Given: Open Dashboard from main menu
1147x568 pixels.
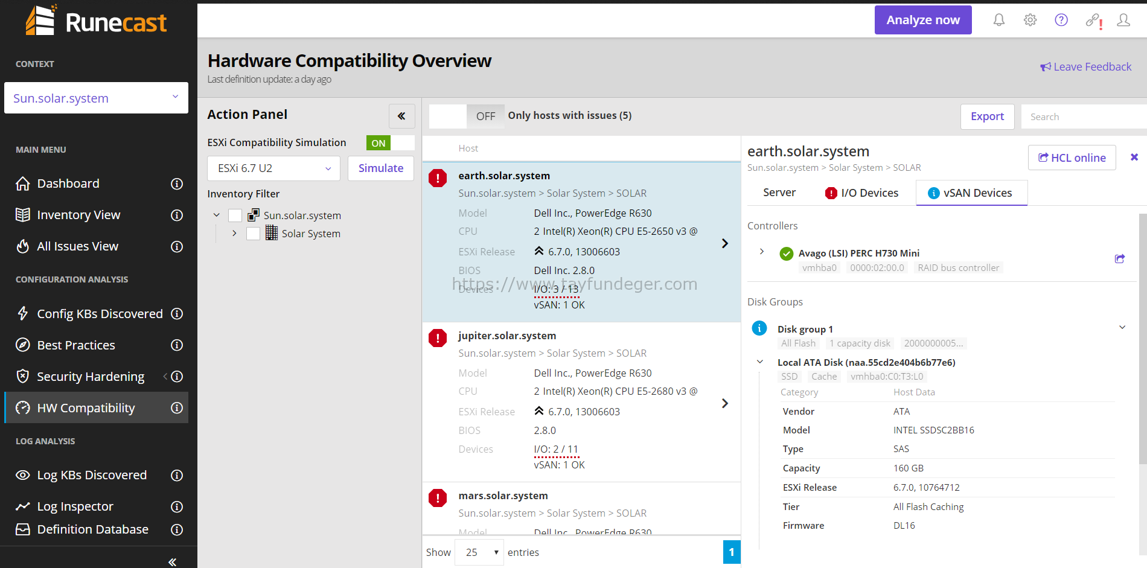Looking at the screenshot, I should [x=68, y=183].
